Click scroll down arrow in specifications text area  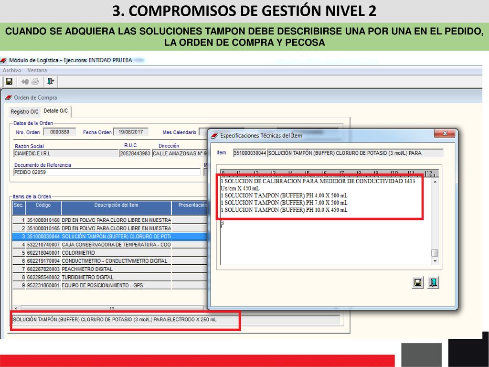point(435,261)
